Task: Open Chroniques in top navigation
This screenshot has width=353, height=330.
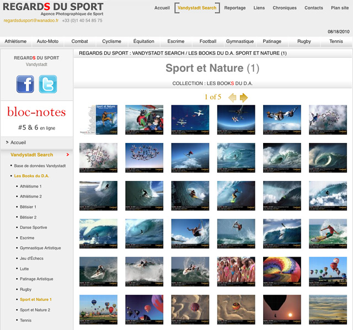Action: (x=285, y=8)
